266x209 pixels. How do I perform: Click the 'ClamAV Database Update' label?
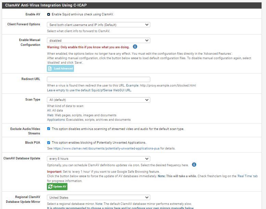22,158
